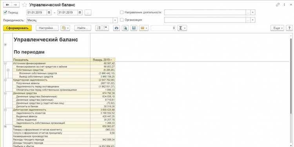Go forward with the right arrow button
The height and width of the screenshot is (147, 294).
(16, 5)
